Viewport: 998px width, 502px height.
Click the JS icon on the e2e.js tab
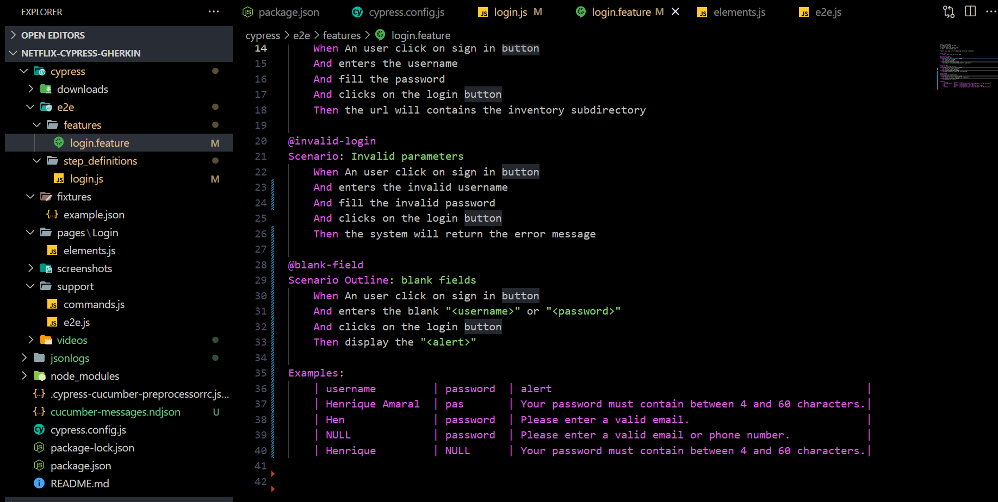804,11
